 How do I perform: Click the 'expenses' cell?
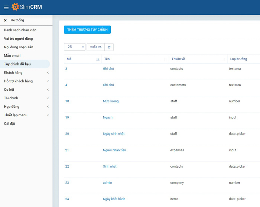pyautogui.click(x=177, y=150)
